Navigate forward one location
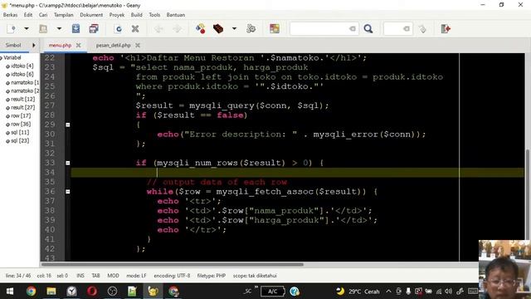The height and width of the screenshot is (299, 531). pos(177,29)
